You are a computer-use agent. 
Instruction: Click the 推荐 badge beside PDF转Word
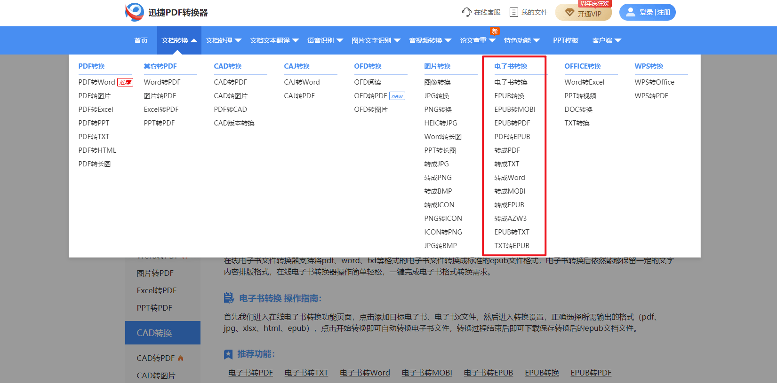(125, 82)
